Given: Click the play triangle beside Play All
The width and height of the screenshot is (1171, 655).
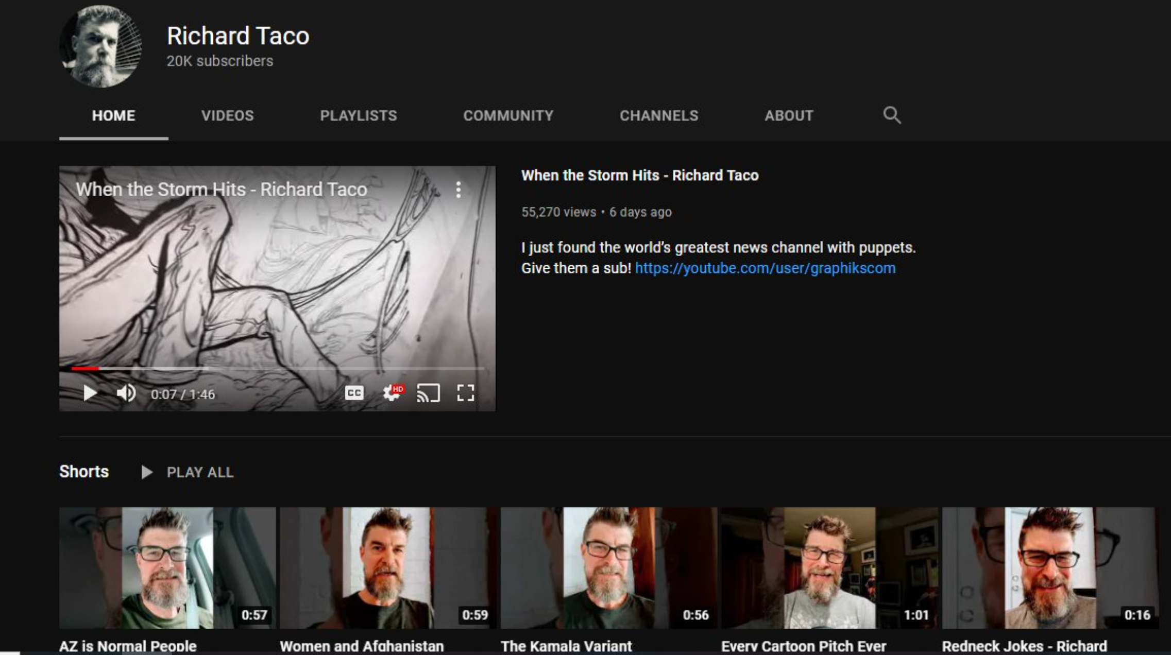Looking at the screenshot, I should click(147, 472).
